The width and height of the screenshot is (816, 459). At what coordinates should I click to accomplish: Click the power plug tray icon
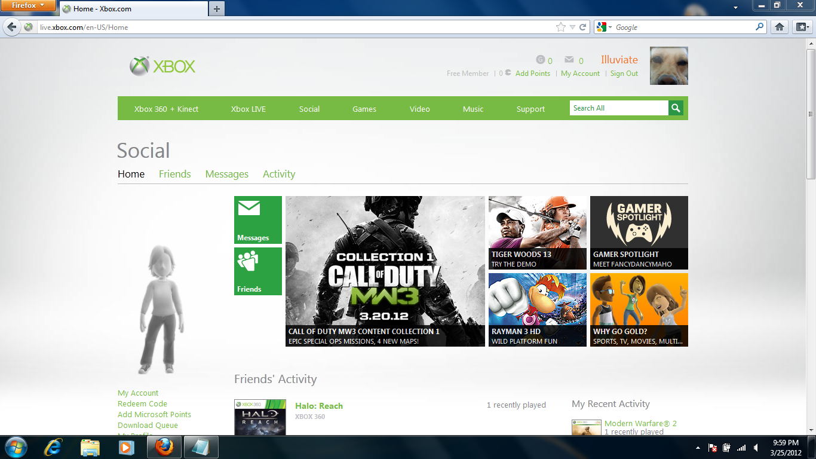[x=727, y=448]
